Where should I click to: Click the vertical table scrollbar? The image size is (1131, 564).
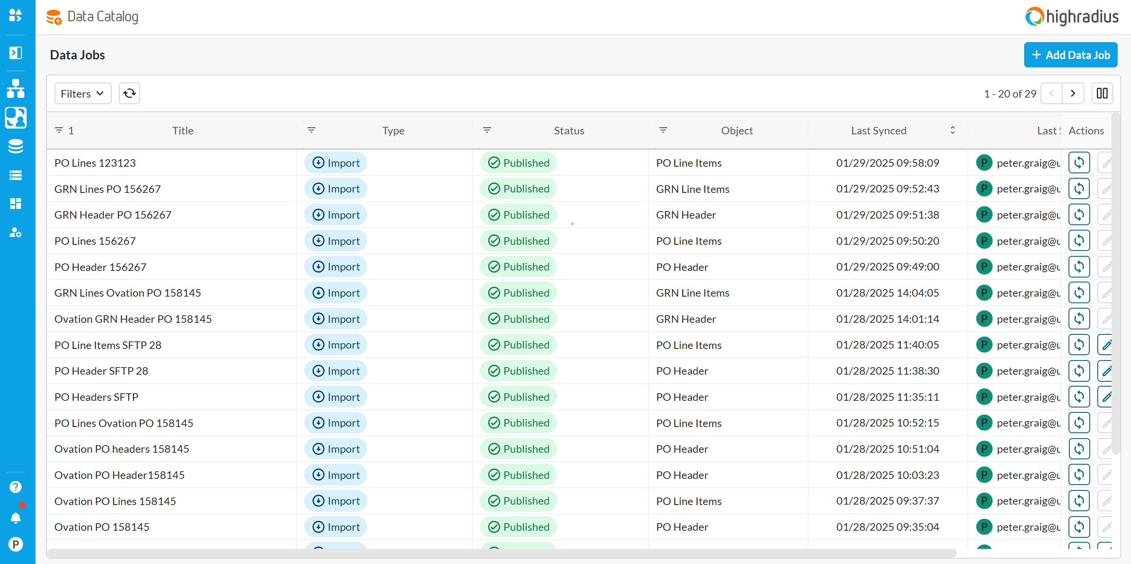[x=1116, y=284]
